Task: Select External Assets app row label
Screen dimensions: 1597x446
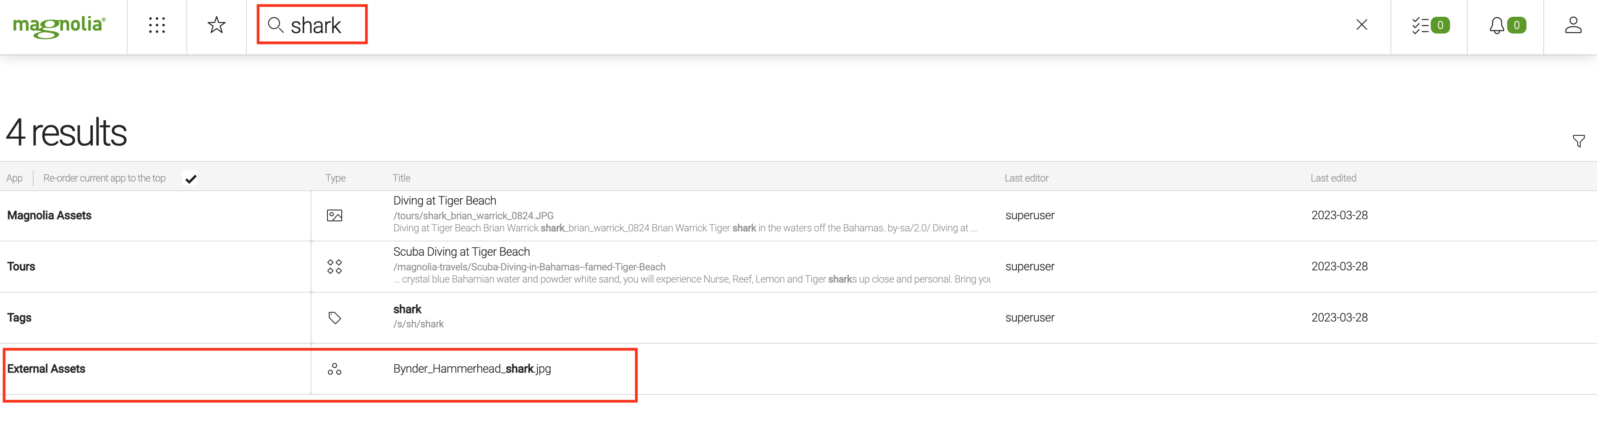Action: click(x=46, y=369)
